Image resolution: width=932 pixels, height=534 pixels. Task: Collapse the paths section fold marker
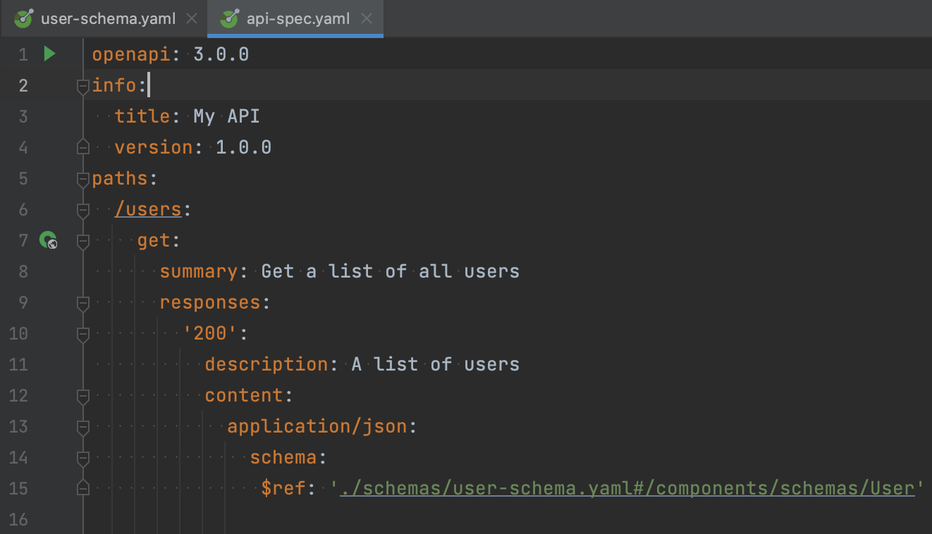[x=82, y=178]
